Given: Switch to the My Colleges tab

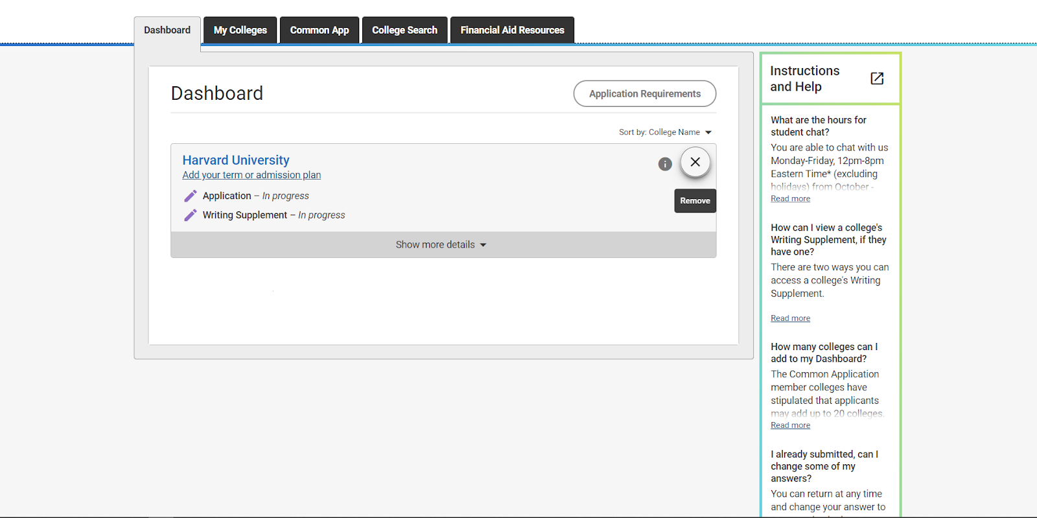Looking at the screenshot, I should (240, 30).
